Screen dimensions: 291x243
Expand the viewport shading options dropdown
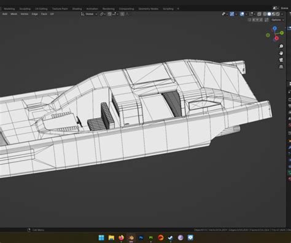282,14
